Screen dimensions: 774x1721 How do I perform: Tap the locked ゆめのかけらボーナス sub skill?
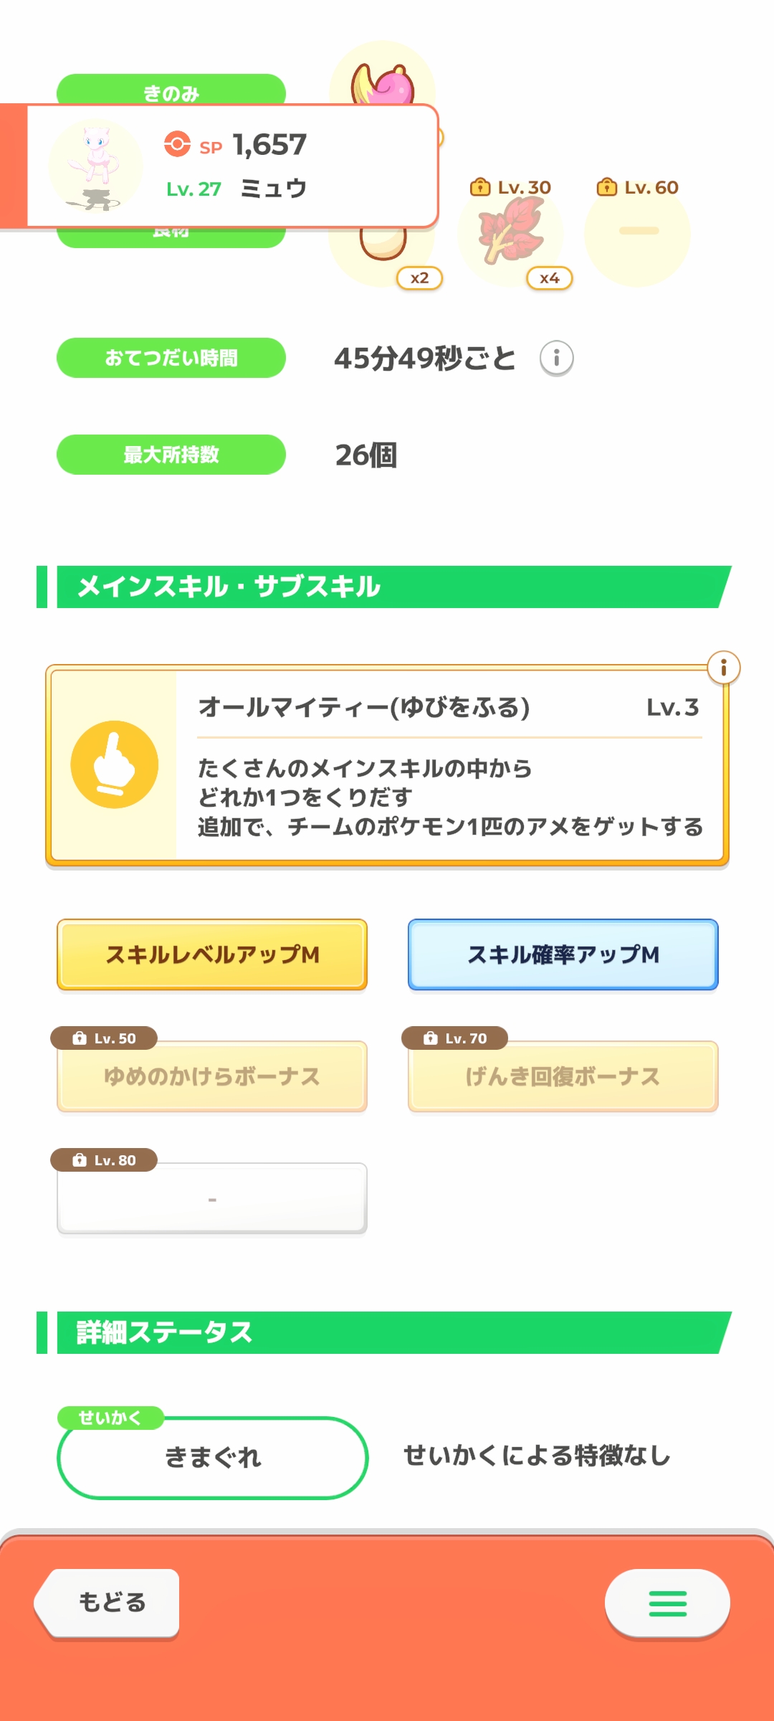(x=212, y=1076)
